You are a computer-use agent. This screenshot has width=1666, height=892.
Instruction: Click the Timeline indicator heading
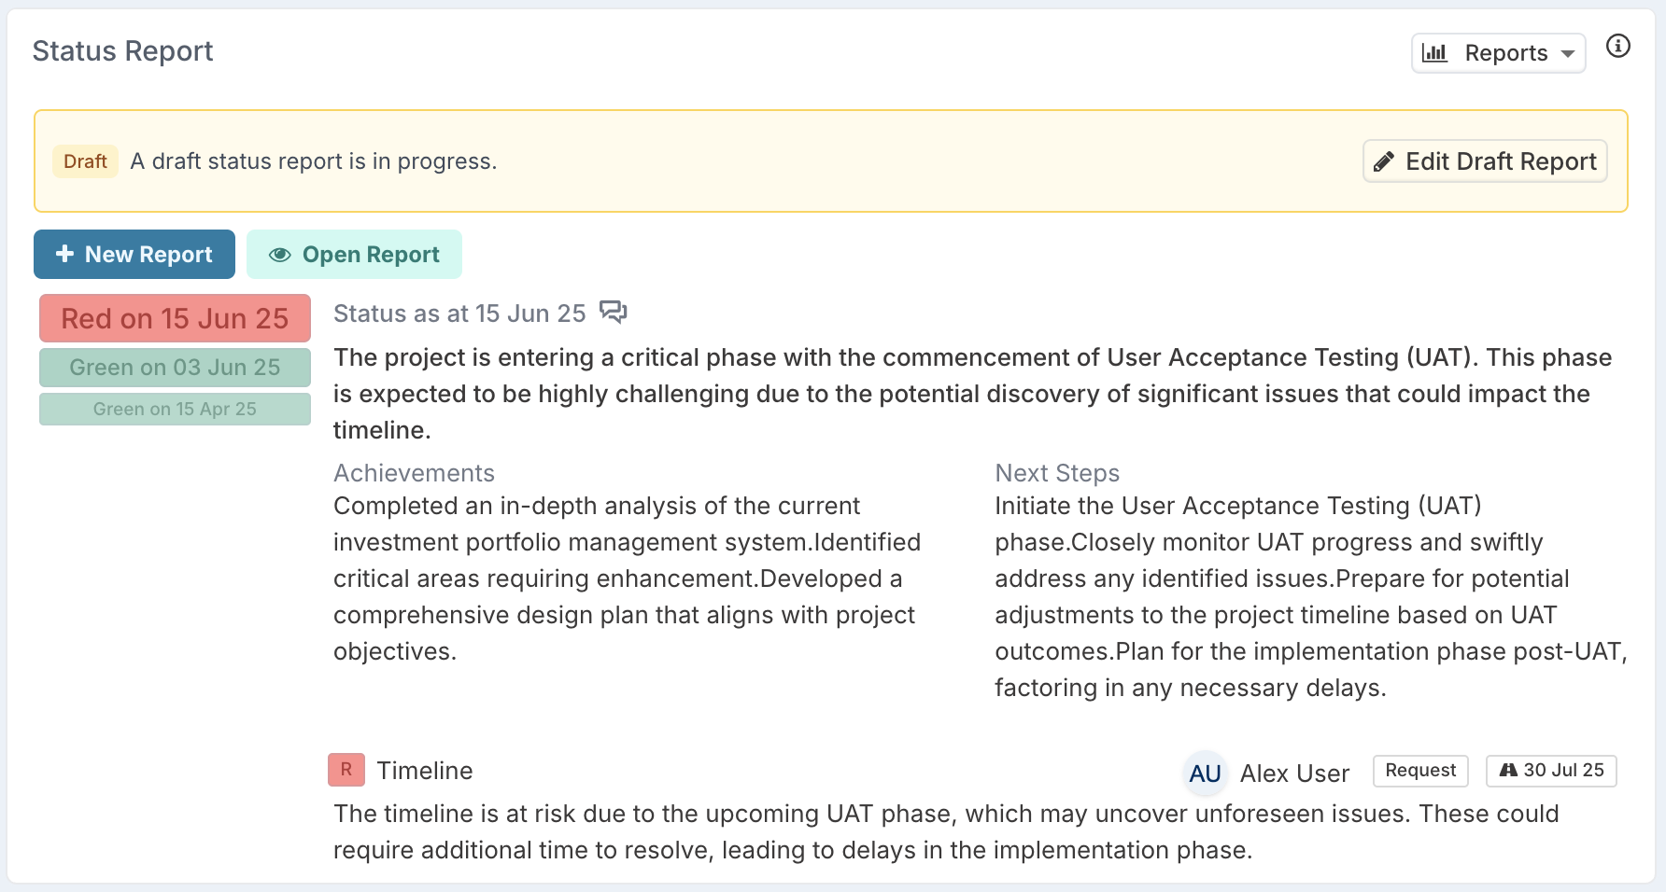pyautogui.click(x=425, y=771)
